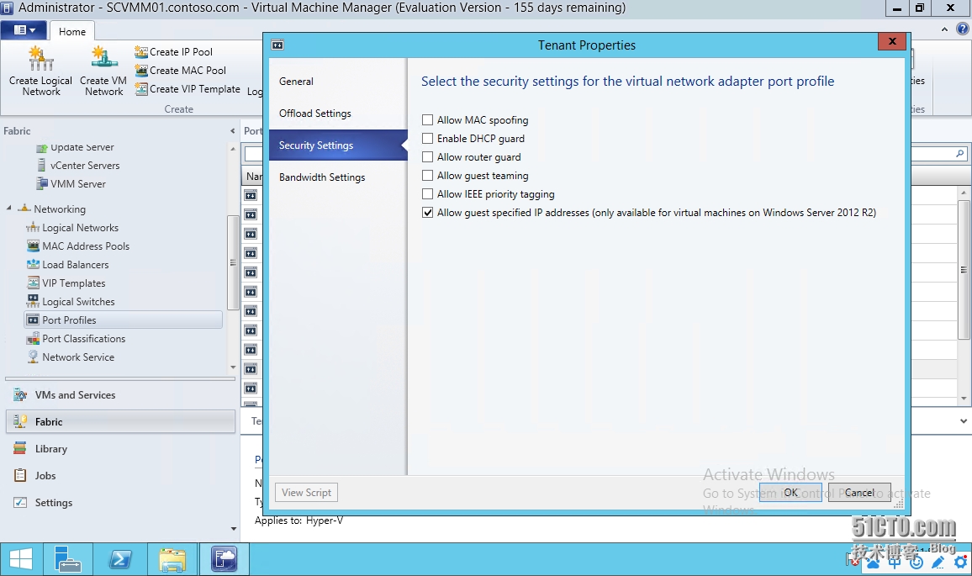Open the vCenter Servers node icon
This screenshot has height=576, width=972.
[41, 166]
